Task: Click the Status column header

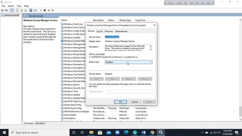Action: [111, 20]
